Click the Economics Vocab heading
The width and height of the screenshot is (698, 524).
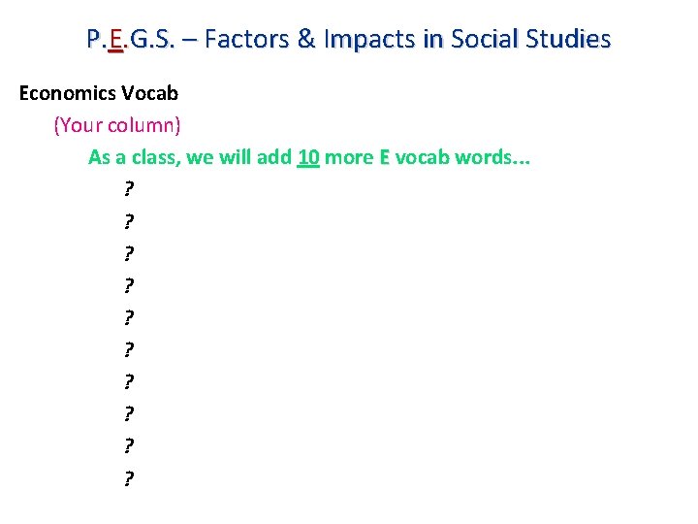pos(98,93)
